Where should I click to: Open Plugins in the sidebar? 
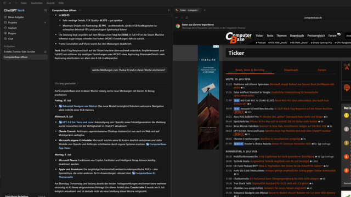pos(12,33)
